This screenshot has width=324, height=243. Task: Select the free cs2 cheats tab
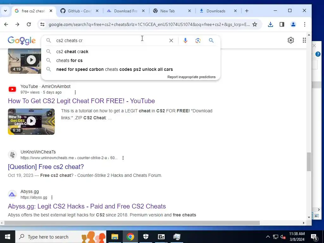pyautogui.click(x=33, y=11)
